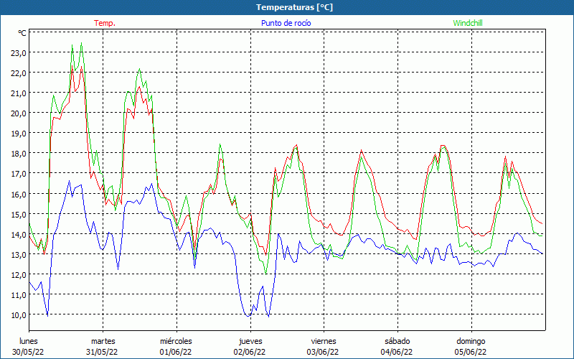The height and width of the screenshot is (359, 574).
Task: Click the 05/06/22 date label
Action: pos(471,352)
